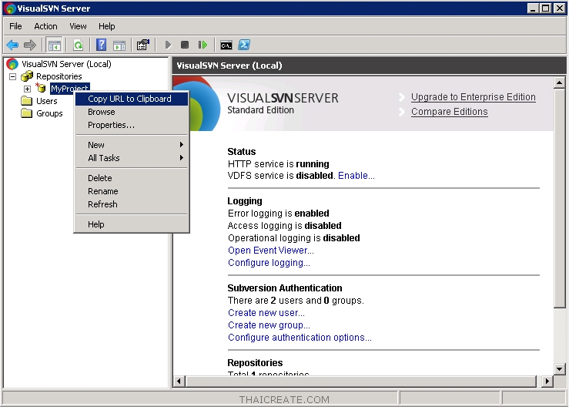The width and height of the screenshot is (569, 407).
Task: Click the Repositories node icon
Action: [27, 76]
